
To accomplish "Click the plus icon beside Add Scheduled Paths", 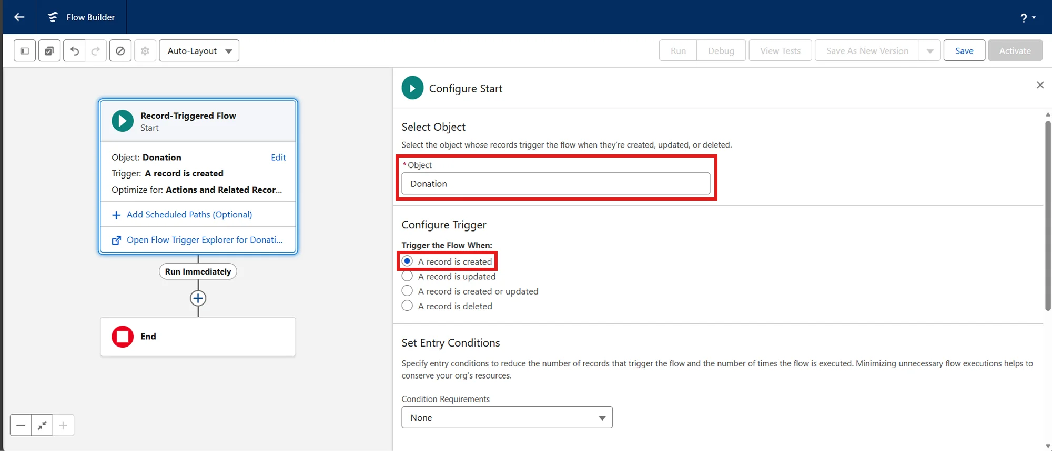I will 116,215.
